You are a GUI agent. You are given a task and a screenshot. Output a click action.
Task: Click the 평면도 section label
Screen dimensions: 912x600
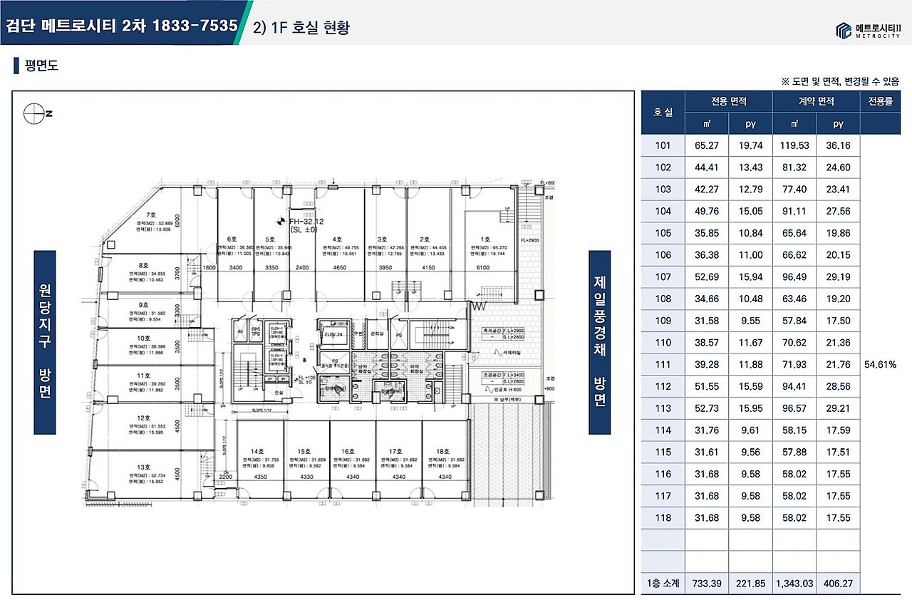tap(41, 66)
